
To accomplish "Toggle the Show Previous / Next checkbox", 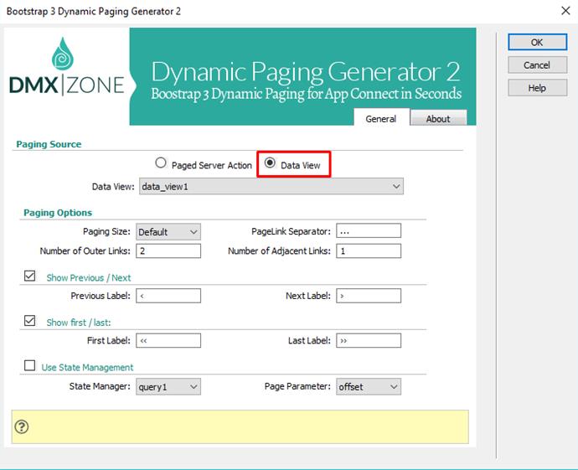I will [x=29, y=276].
